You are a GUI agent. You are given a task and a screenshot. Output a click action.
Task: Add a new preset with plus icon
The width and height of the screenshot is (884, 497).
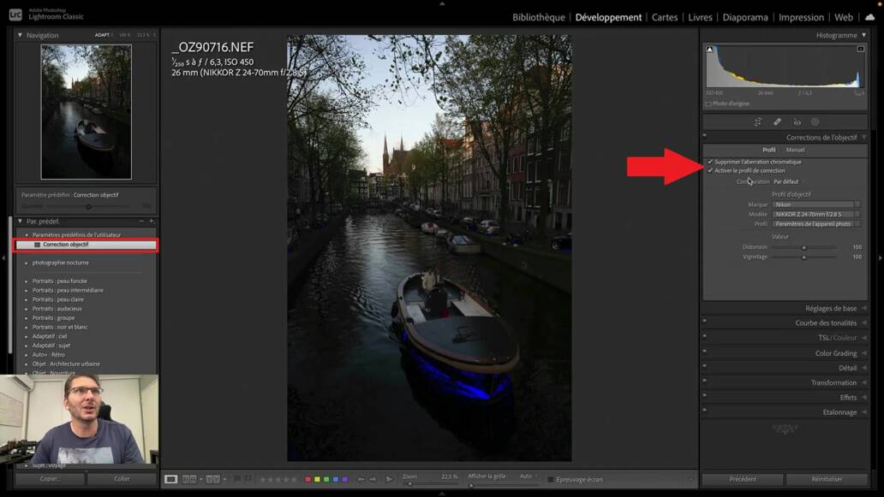point(152,222)
